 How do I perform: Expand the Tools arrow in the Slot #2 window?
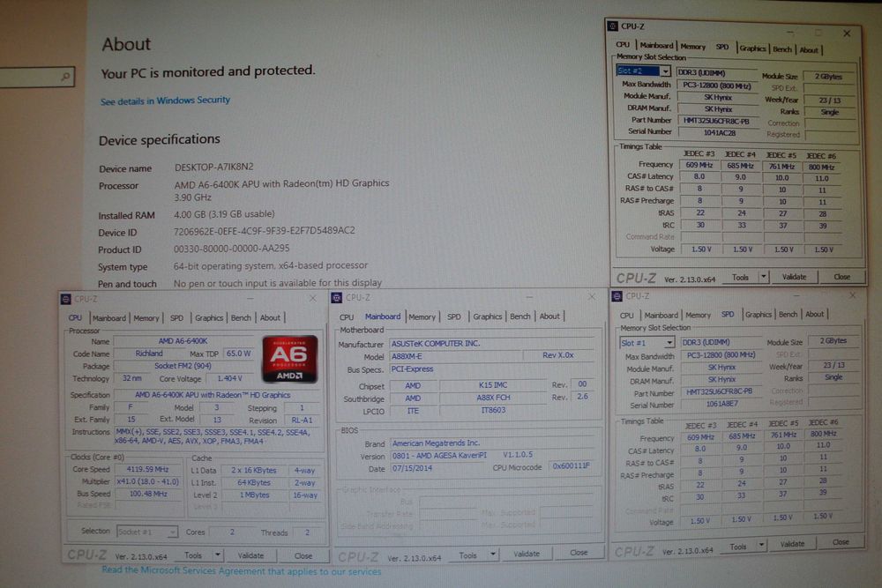pos(763,277)
